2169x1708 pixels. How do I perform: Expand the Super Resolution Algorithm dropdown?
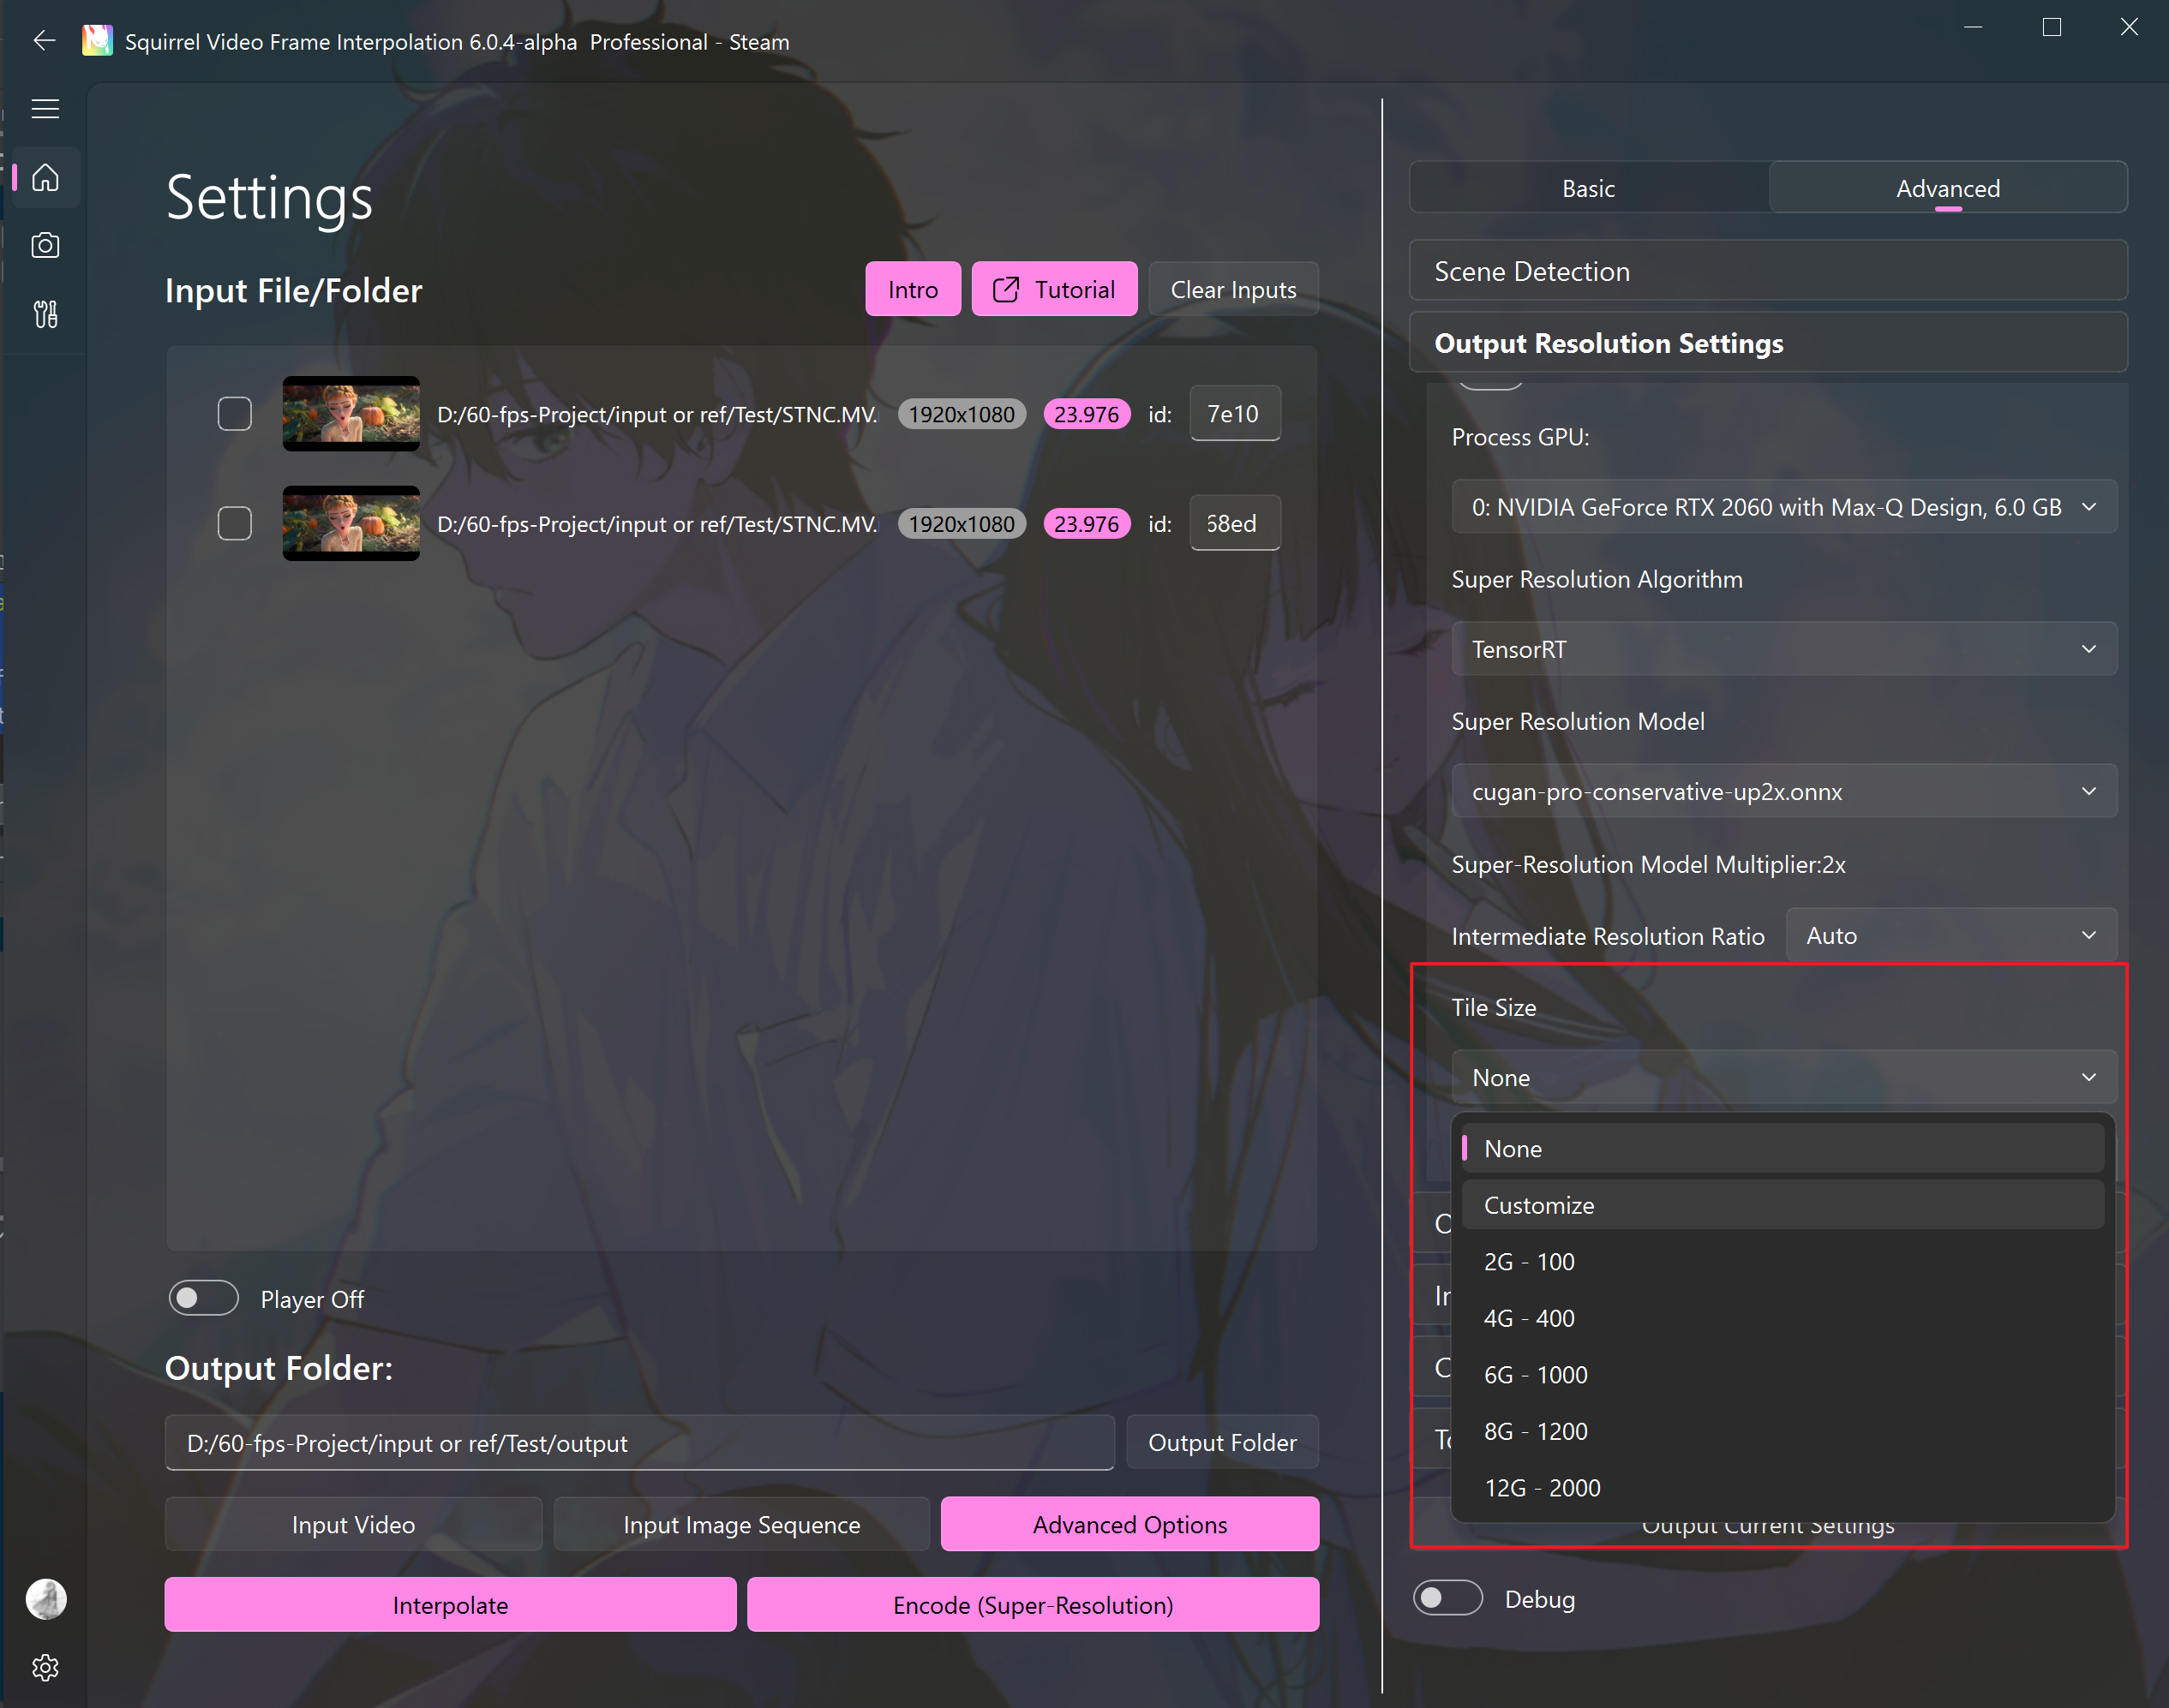tap(1784, 648)
